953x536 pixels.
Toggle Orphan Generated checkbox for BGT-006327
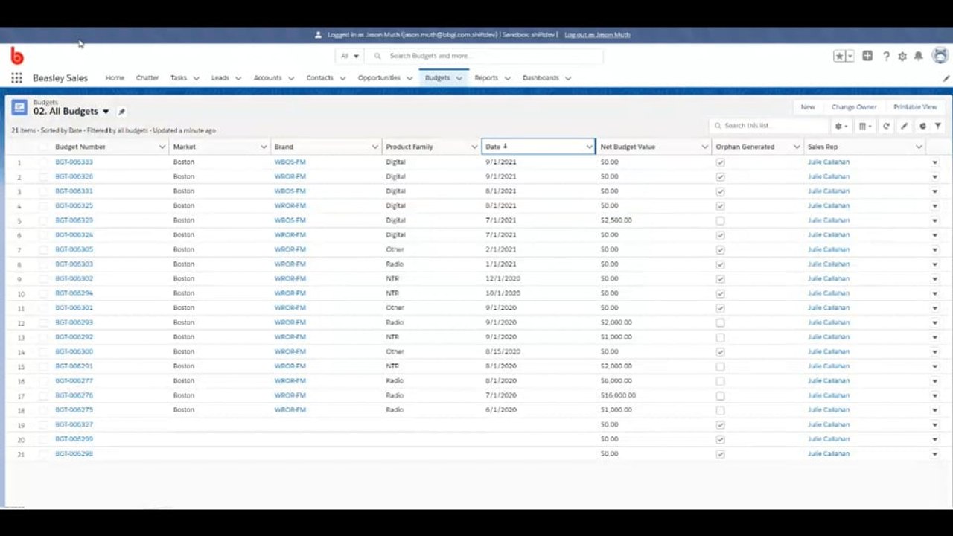click(720, 424)
